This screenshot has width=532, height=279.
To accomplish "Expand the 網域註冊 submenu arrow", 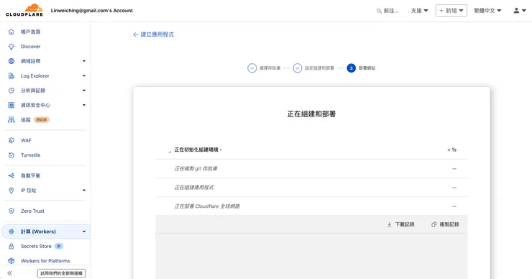I will (x=84, y=61).
